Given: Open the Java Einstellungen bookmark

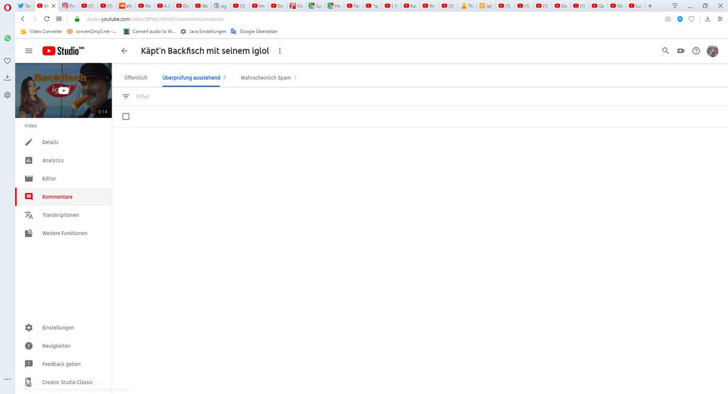Looking at the screenshot, I should [x=203, y=31].
